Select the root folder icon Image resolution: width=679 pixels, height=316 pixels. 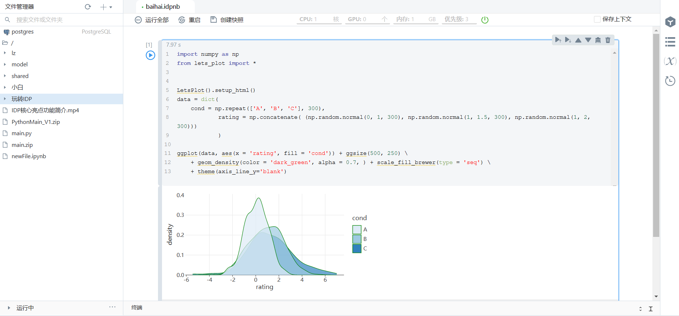point(5,43)
